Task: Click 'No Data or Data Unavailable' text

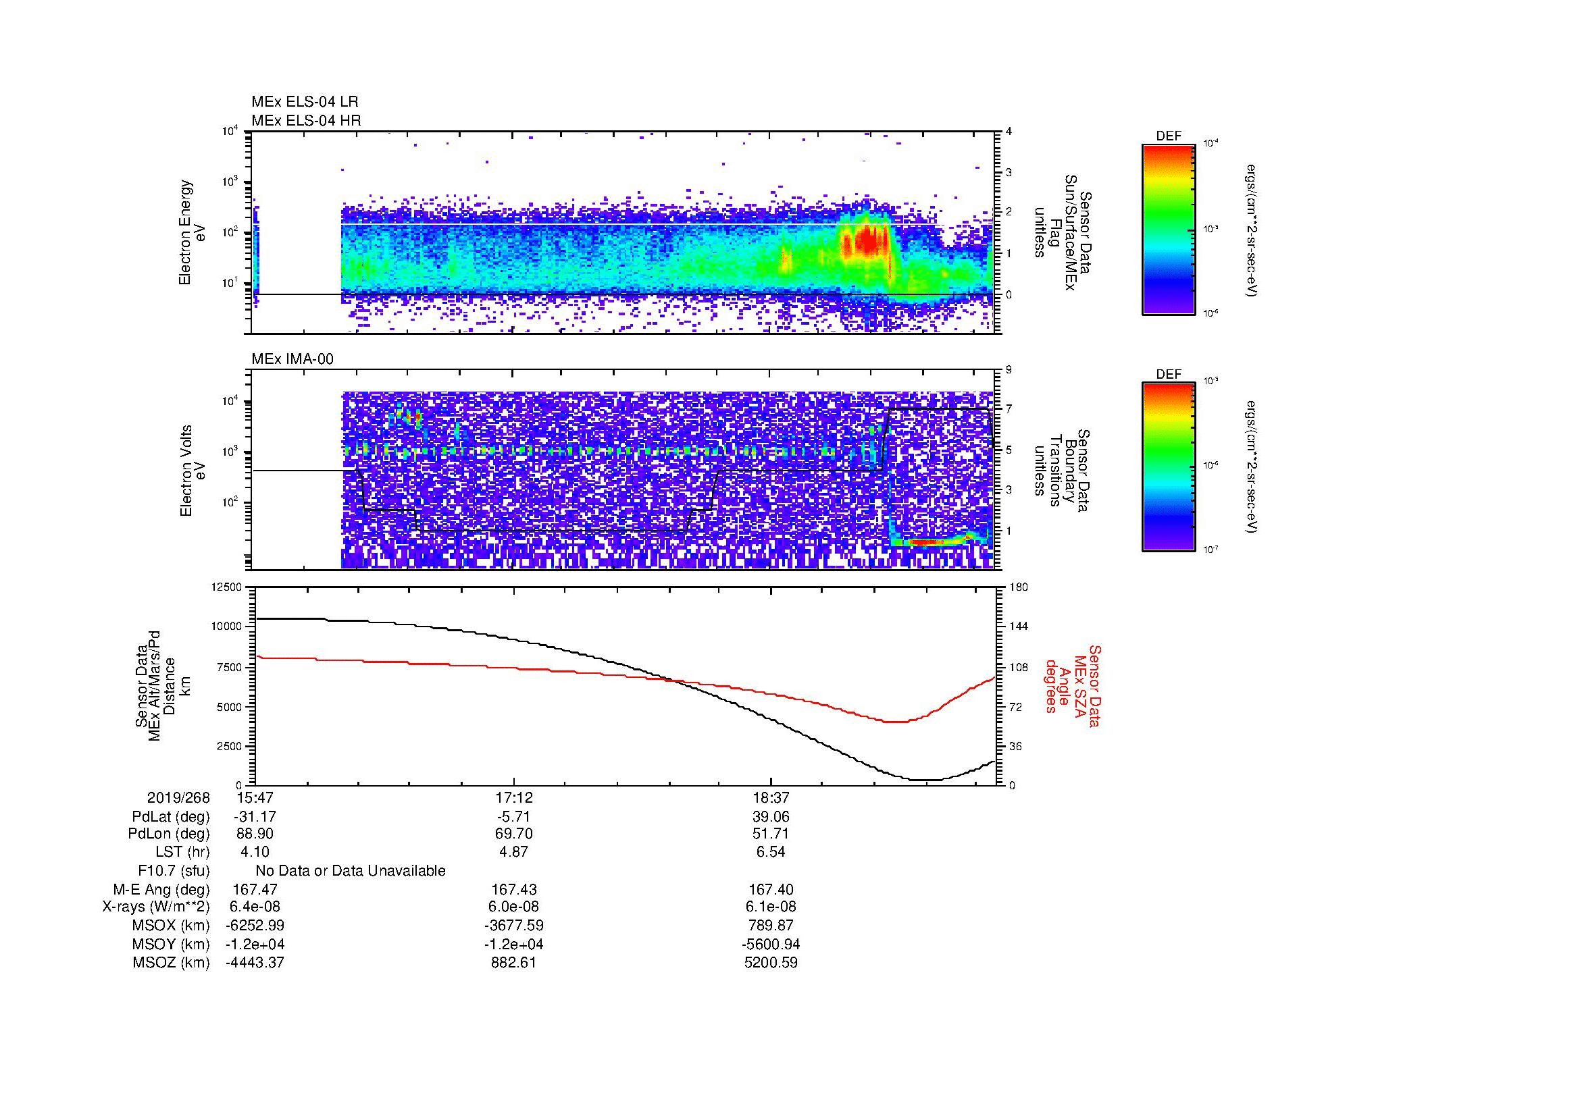Action: (x=351, y=871)
